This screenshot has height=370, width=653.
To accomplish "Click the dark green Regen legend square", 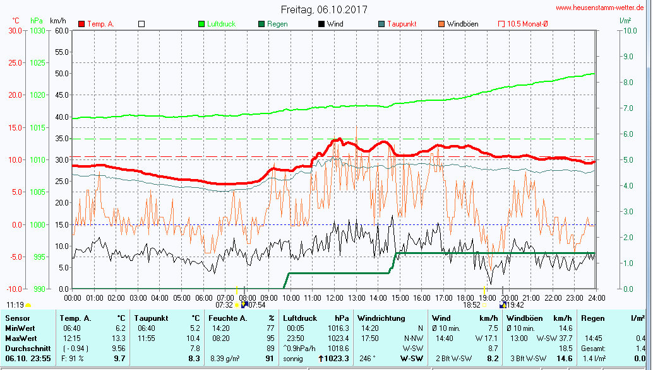I will [261, 24].
